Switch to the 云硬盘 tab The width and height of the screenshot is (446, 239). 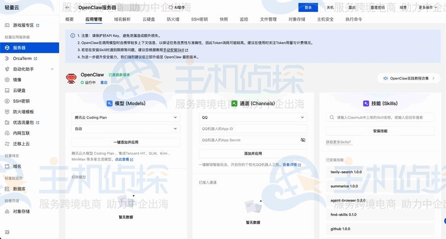(149, 19)
